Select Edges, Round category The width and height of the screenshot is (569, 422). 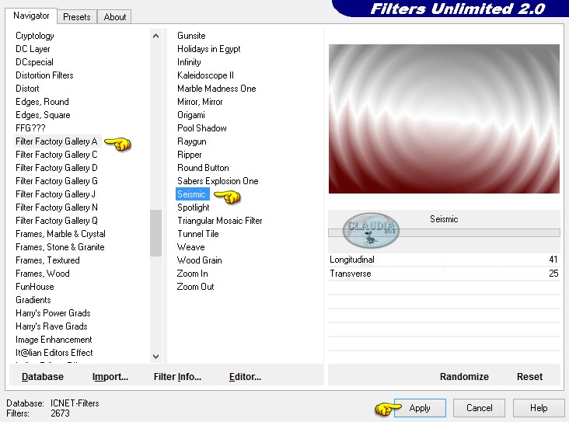pos(42,102)
